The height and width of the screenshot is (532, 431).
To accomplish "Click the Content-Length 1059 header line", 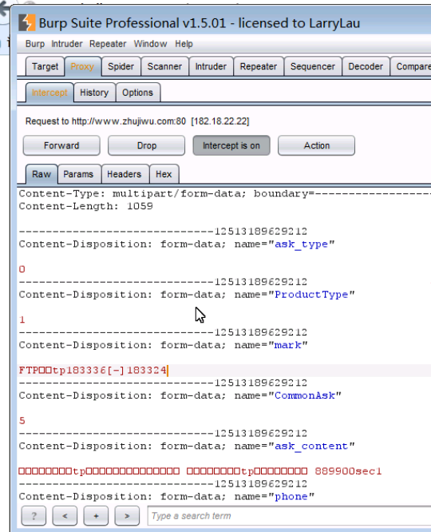I will 85,206.
